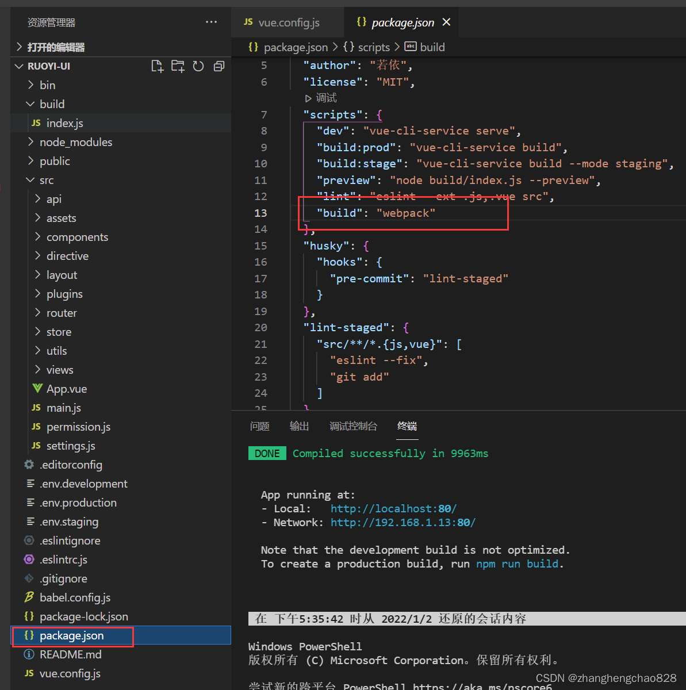This screenshot has width=686, height=690.
Task: Place cursor on the "webpack" value on line 13
Action: point(406,213)
